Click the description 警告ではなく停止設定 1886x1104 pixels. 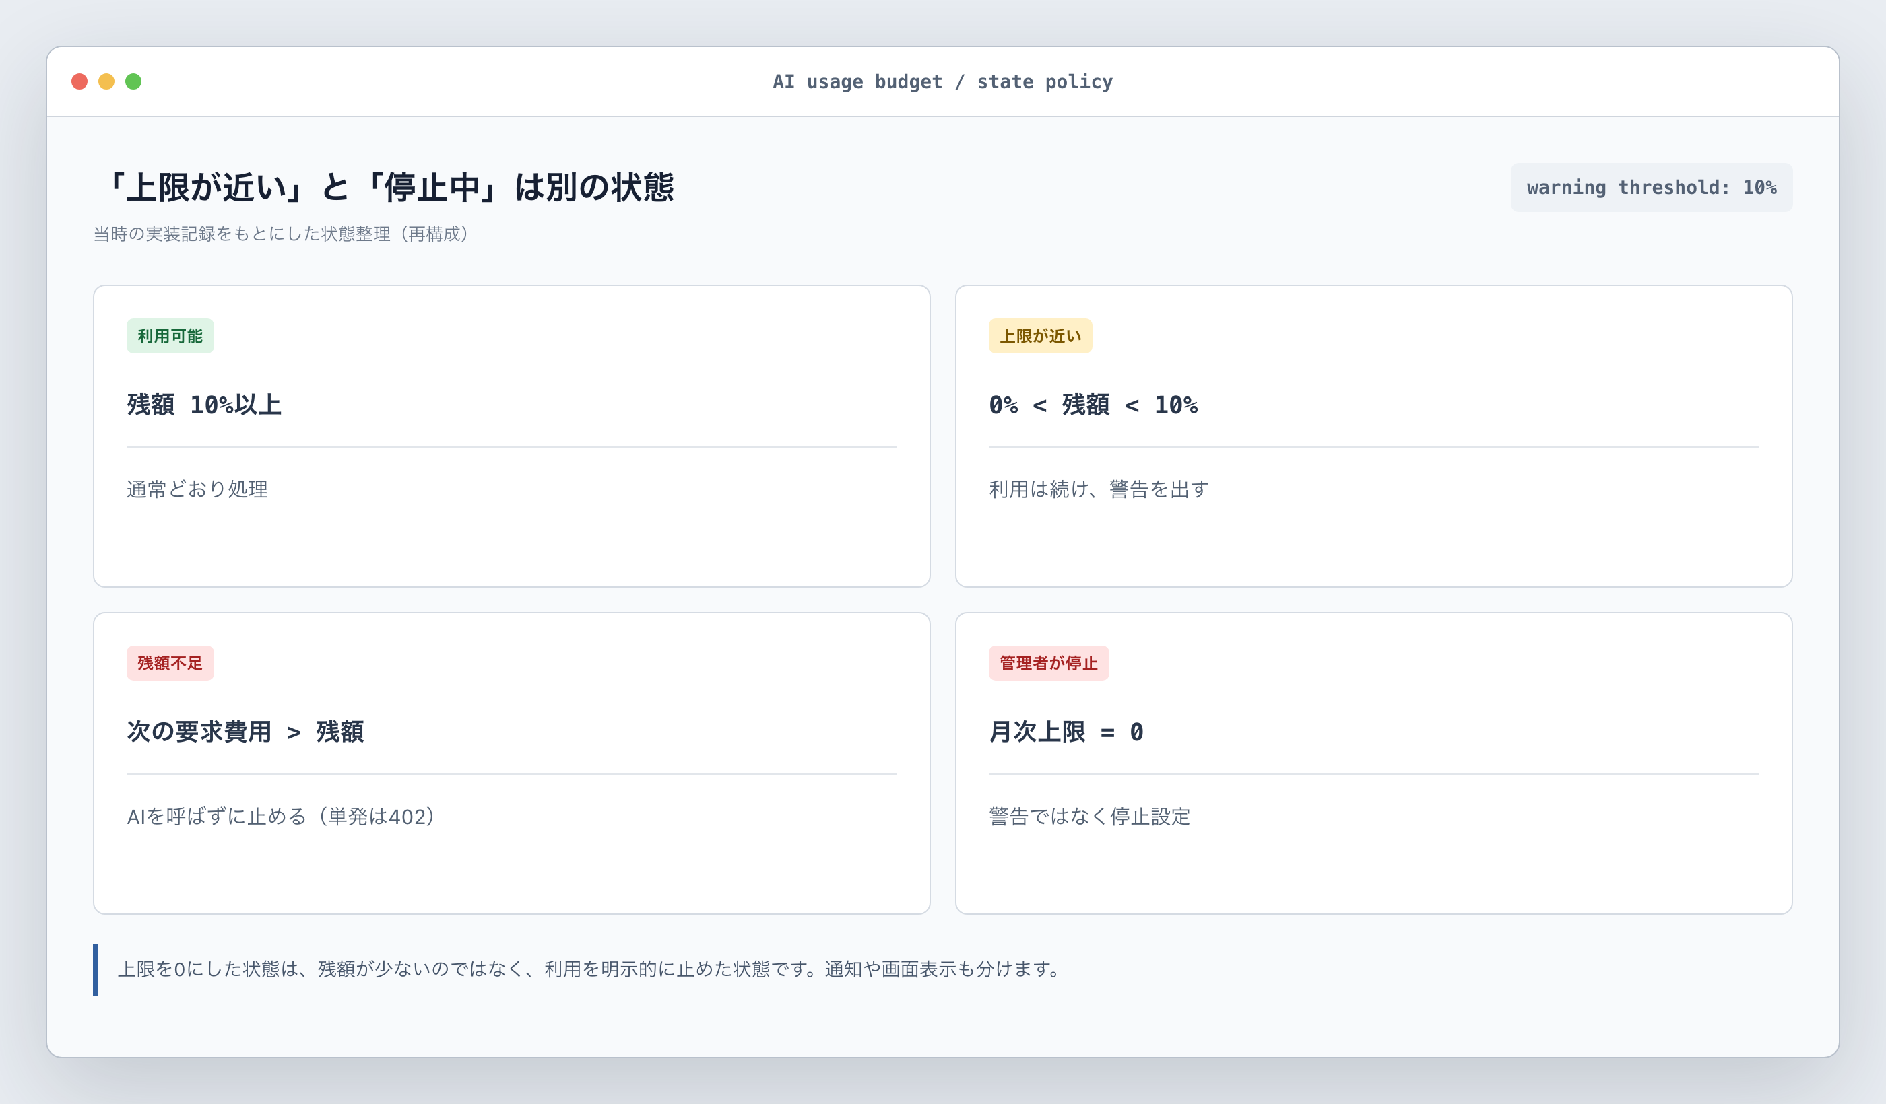pyautogui.click(x=1090, y=816)
